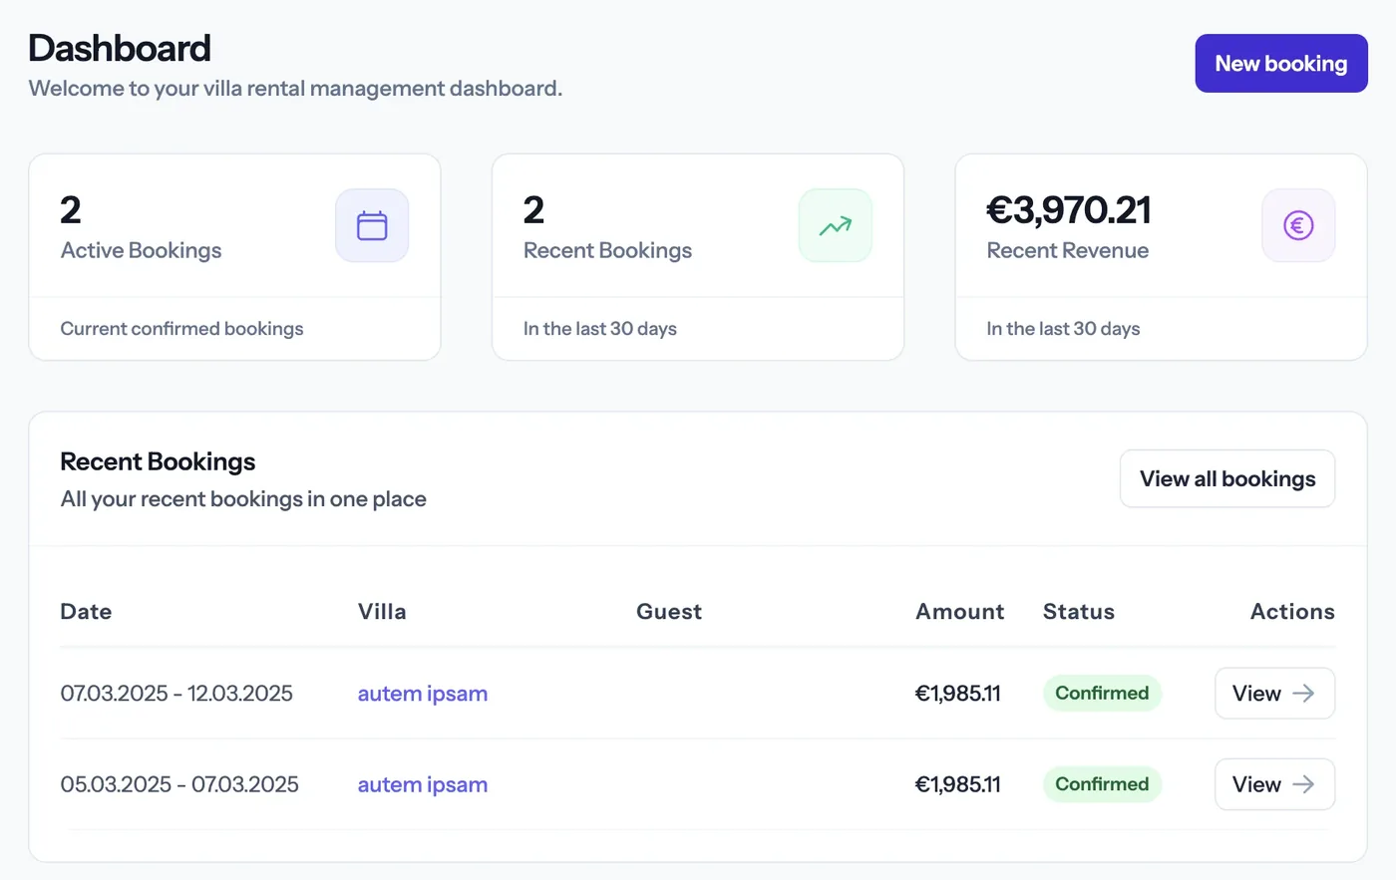Click the Amount column header
This screenshot has width=1396, height=880.
pos(959,612)
